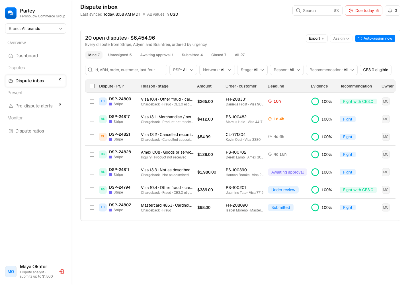Viewport: 410px width, 285px height.
Task: Click the FH brand badge for DSP-24809
Action: coord(103,101)
